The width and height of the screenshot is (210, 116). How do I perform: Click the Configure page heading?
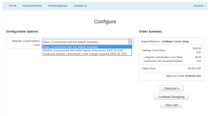(x=105, y=22)
